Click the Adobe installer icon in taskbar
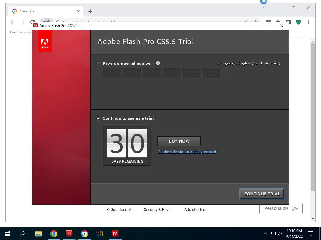 point(115,234)
